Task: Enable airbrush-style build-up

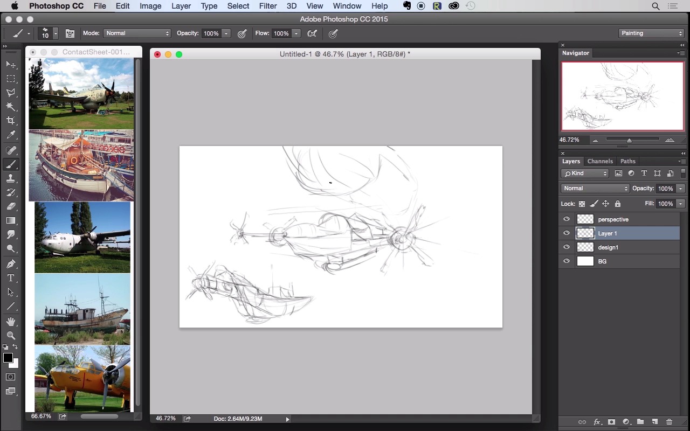Action: 312,33
